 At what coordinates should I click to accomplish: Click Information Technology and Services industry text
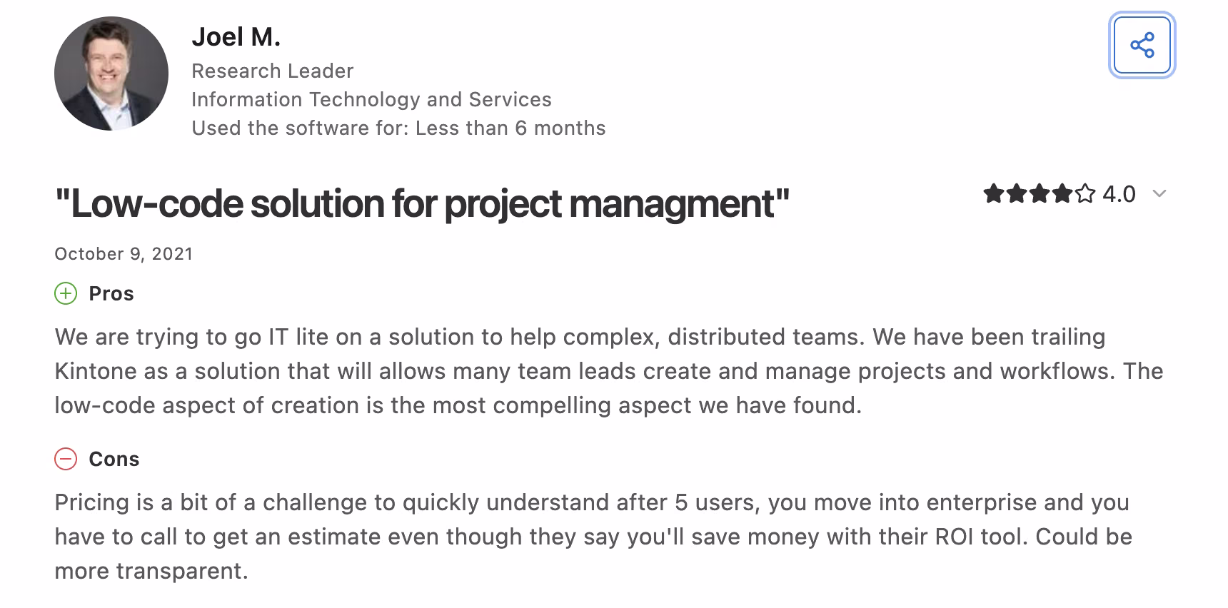pyautogui.click(x=371, y=99)
